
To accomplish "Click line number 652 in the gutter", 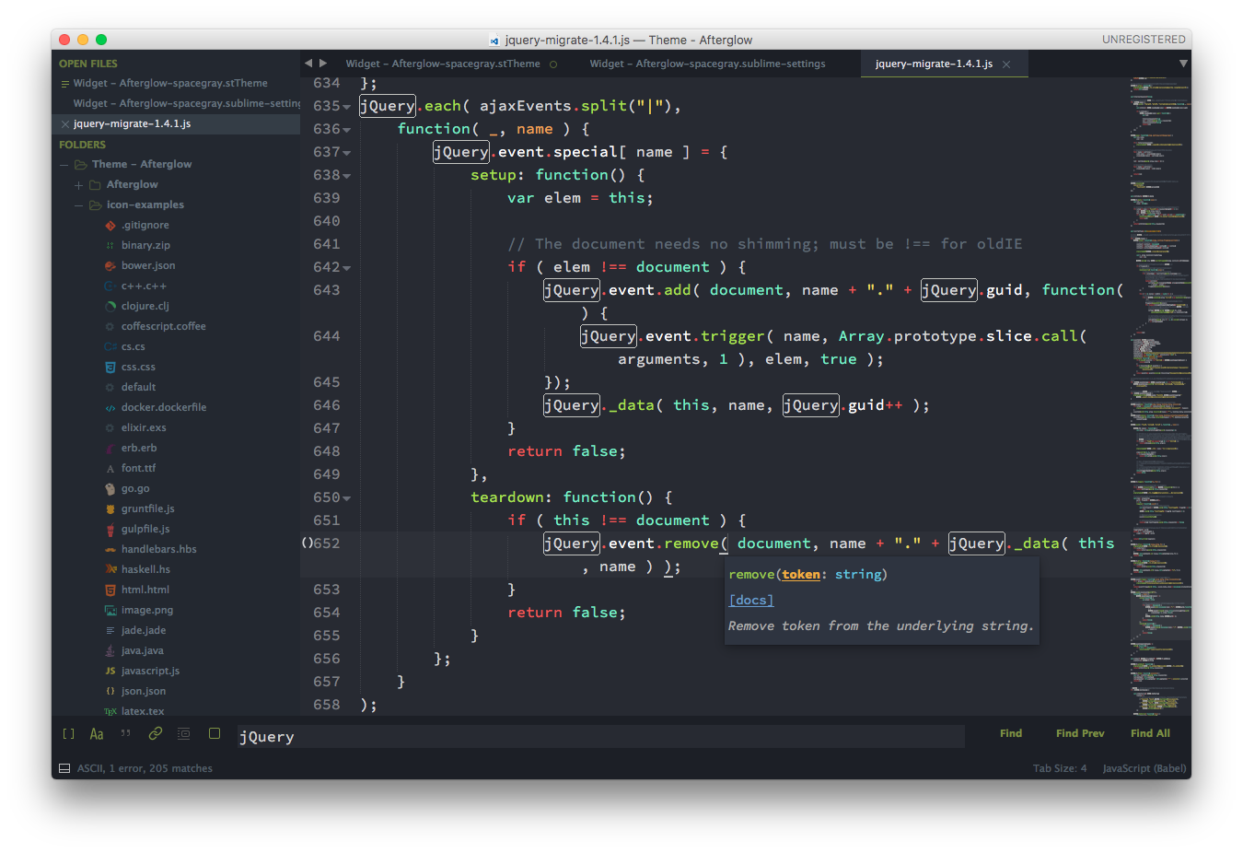I will tap(327, 543).
